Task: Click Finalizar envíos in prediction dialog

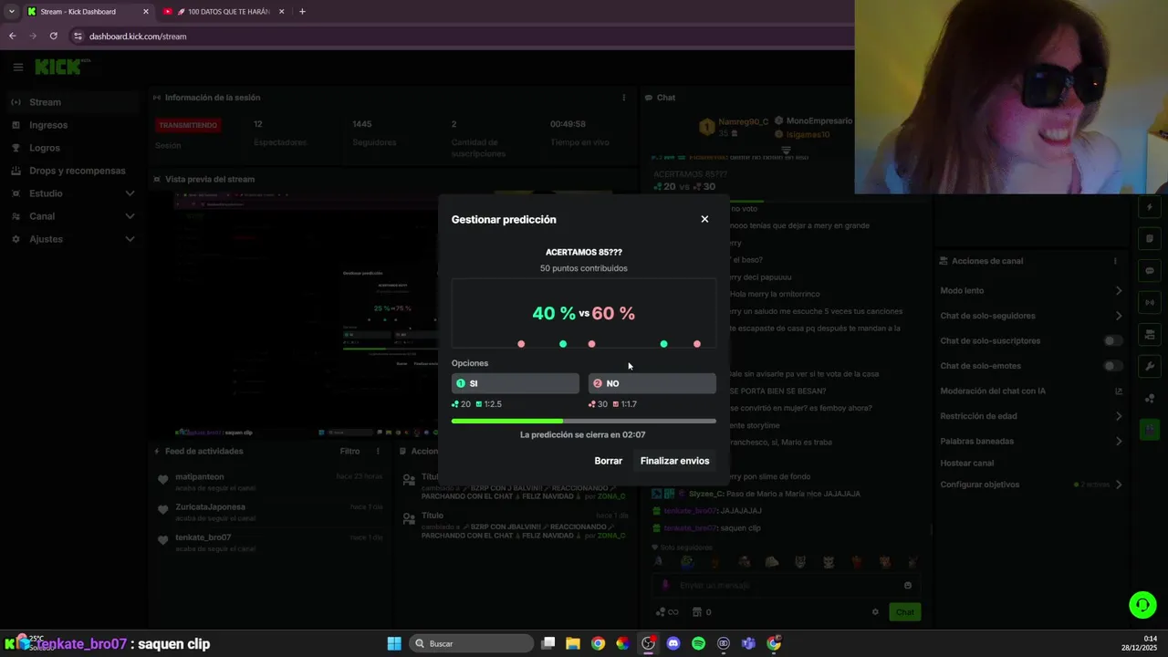Action: 674,461
